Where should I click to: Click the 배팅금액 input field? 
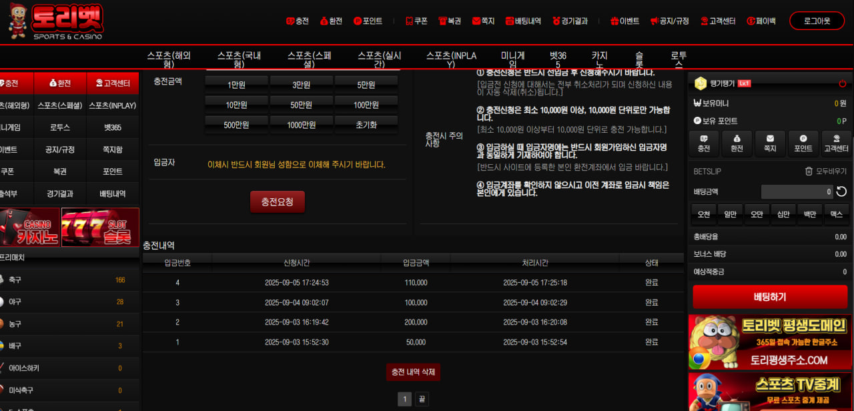797,191
